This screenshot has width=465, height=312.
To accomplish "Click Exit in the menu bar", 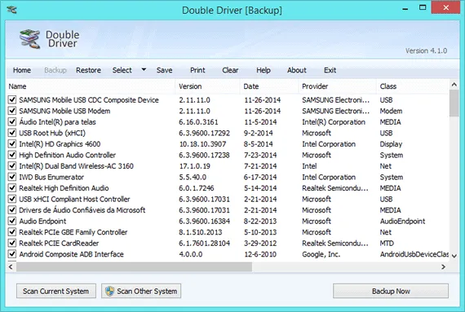I will 330,70.
